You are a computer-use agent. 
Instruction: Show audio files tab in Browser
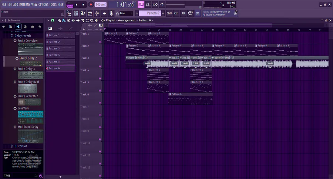point(4,27)
